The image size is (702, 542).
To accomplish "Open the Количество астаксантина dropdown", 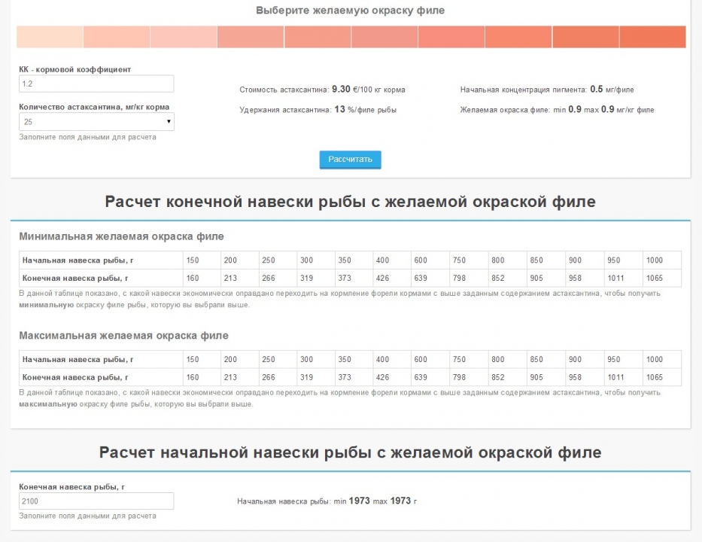I will (96, 121).
